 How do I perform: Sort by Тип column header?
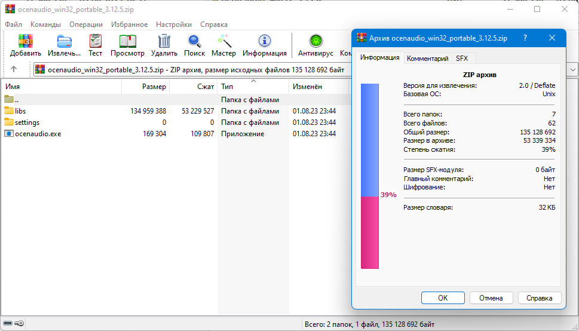pyautogui.click(x=253, y=87)
